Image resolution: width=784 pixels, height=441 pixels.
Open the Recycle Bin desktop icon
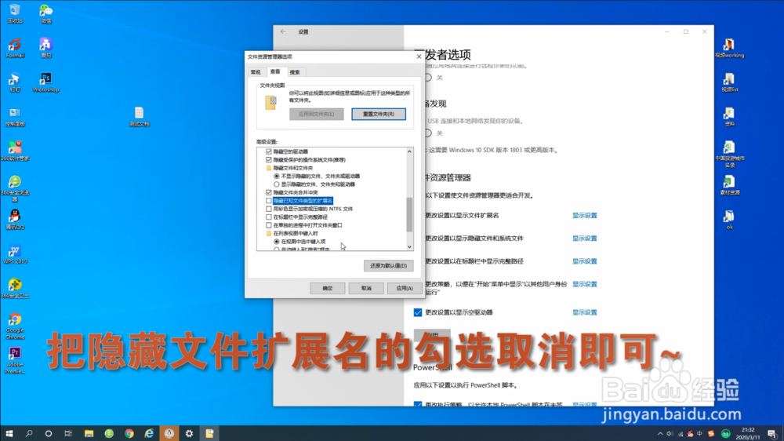(x=14, y=13)
